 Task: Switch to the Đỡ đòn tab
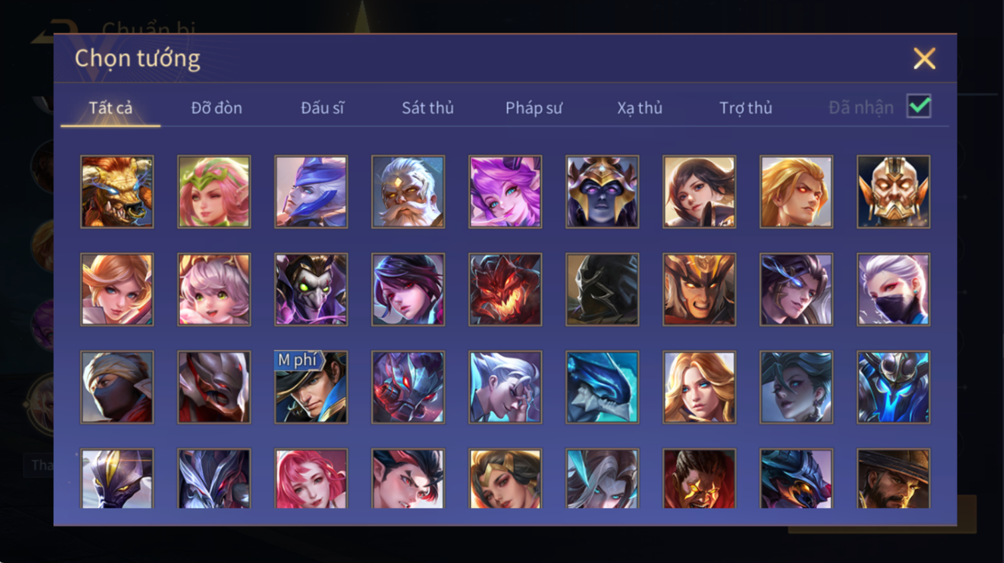coord(217,108)
